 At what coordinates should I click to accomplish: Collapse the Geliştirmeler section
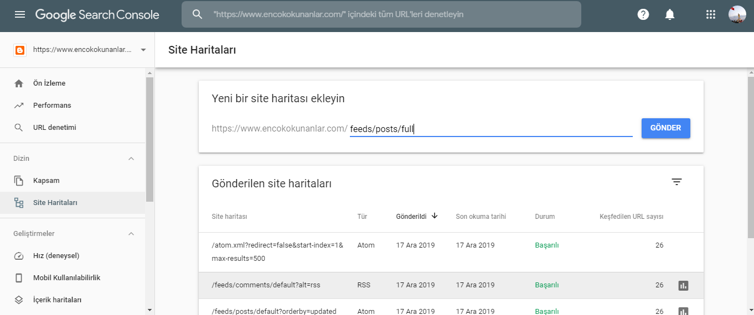131,234
